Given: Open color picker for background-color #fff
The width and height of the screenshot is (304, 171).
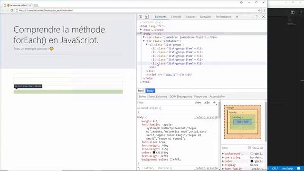Looking at the screenshot, I should tap(171, 160).
